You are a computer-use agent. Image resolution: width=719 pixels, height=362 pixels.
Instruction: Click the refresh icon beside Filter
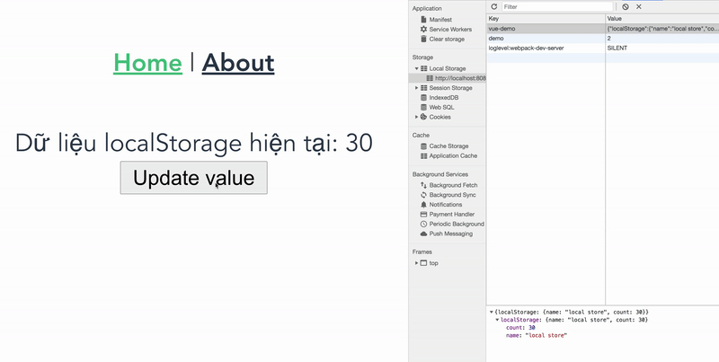pos(494,6)
